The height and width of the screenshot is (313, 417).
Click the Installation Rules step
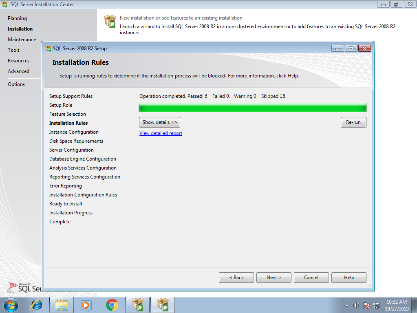tap(68, 123)
